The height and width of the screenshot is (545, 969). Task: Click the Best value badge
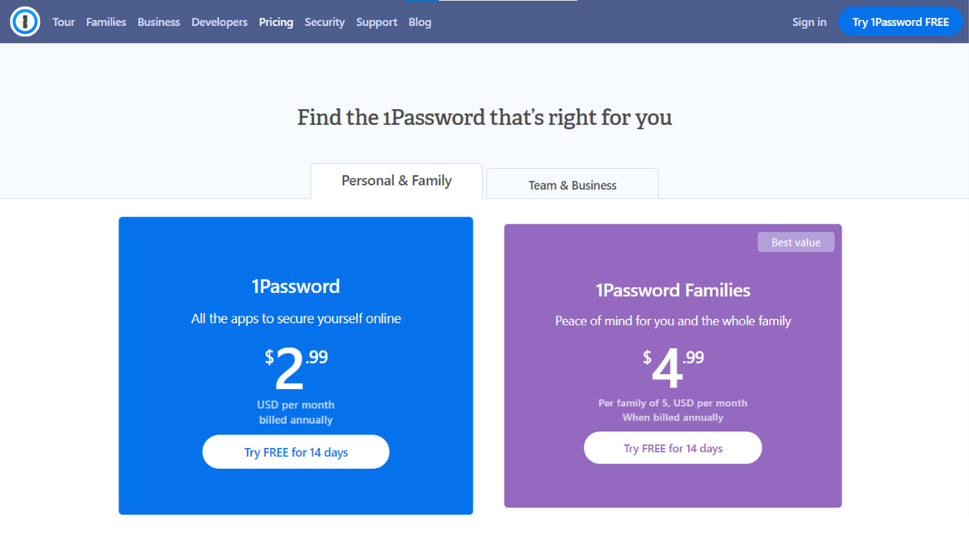(795, 241)
